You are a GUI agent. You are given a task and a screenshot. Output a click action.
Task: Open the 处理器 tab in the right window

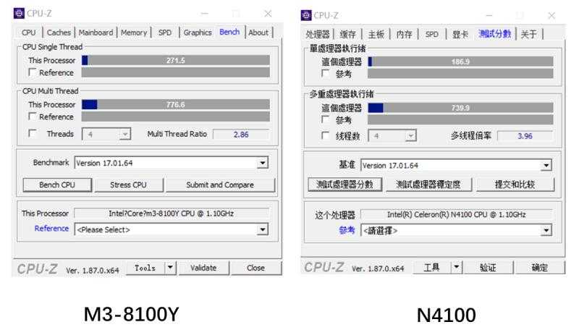pyautogui.click(x=317, y=34)
